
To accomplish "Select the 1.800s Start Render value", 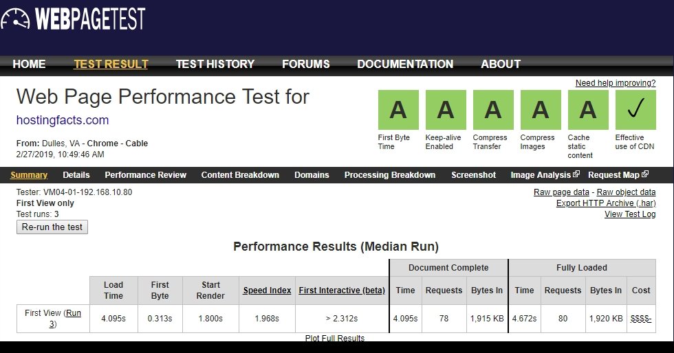I will 210,319.
